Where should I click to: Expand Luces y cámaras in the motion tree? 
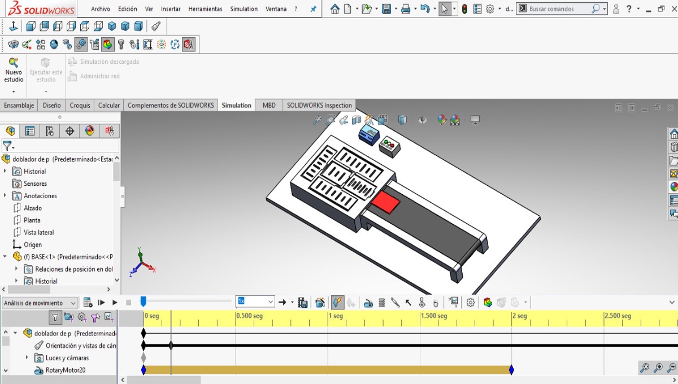pos(27,357)
